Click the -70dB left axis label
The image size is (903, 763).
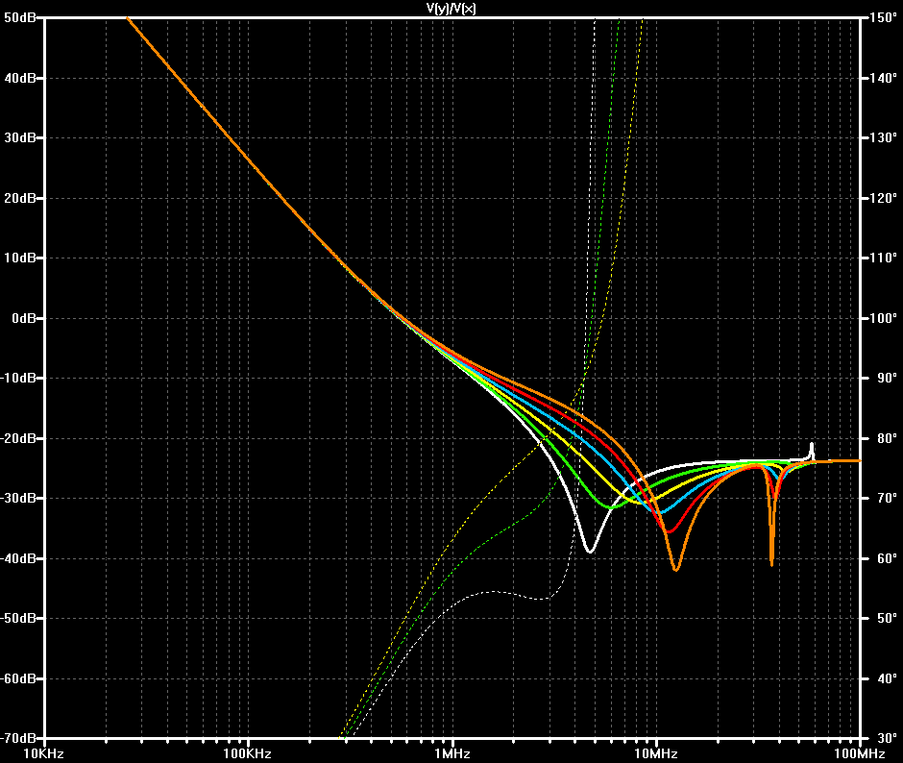18,738
